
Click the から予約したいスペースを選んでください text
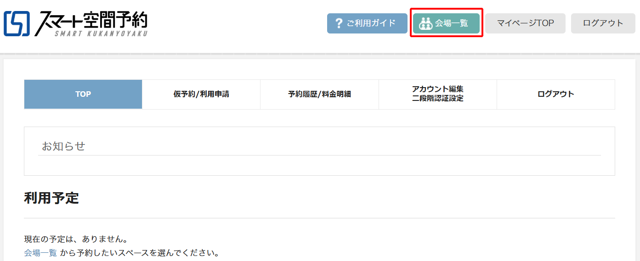click(x=140, y=253)
